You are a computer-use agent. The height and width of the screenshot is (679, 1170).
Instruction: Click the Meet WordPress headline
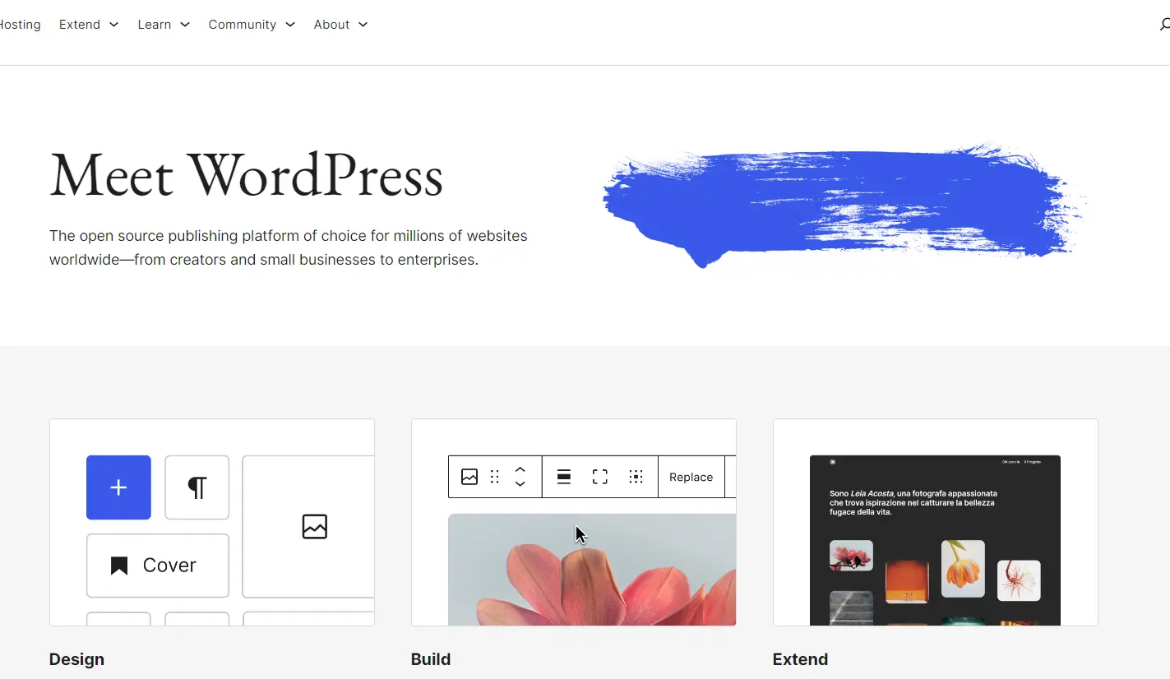247,175
